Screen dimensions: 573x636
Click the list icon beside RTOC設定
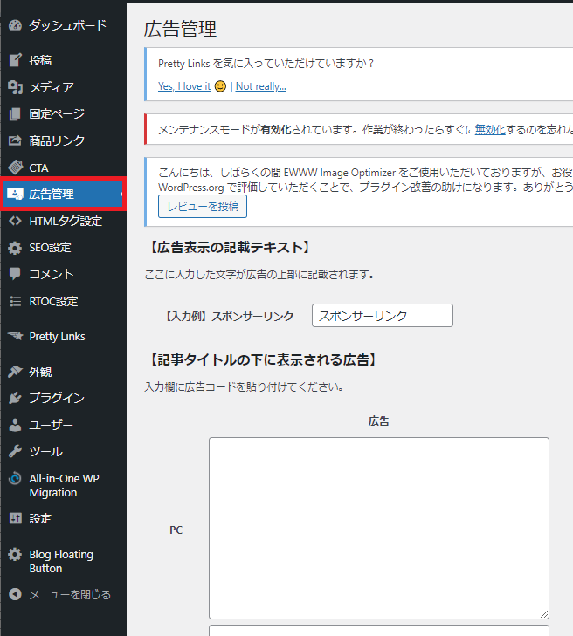coord(15,301)
